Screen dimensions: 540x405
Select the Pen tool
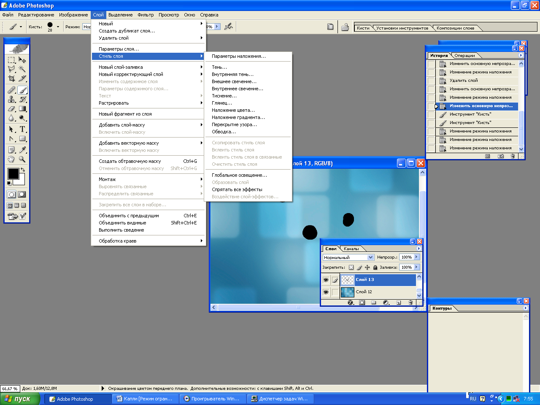[x=12, y=138]
